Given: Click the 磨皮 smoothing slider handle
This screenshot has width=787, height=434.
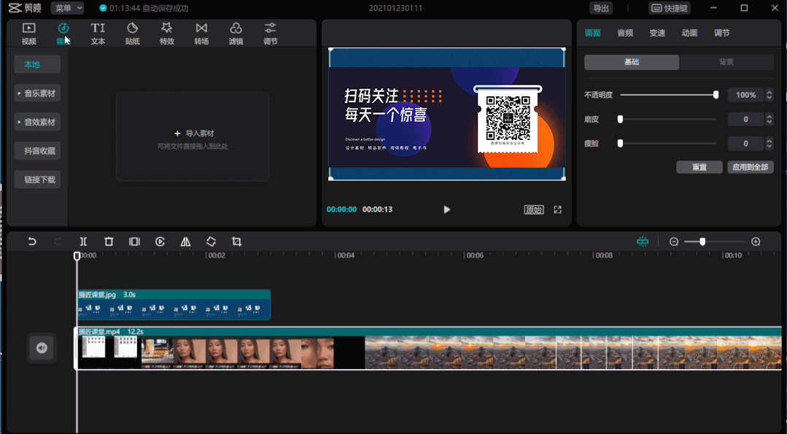Looking at the screenshot, I should [x=621, y=119].
